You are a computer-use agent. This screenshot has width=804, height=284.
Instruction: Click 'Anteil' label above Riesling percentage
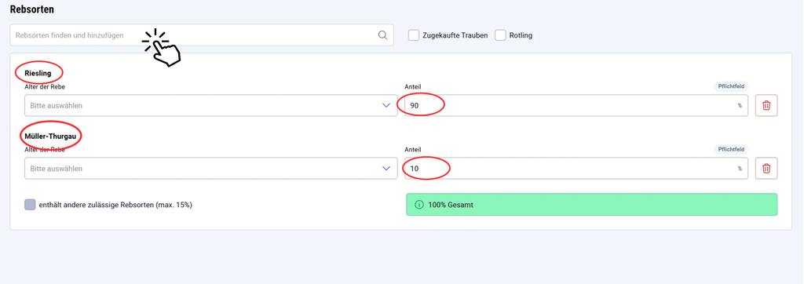point(413,86)
